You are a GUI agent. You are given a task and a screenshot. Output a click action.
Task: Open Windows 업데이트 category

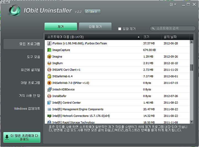pyautogui.click(x=27, y=109)
